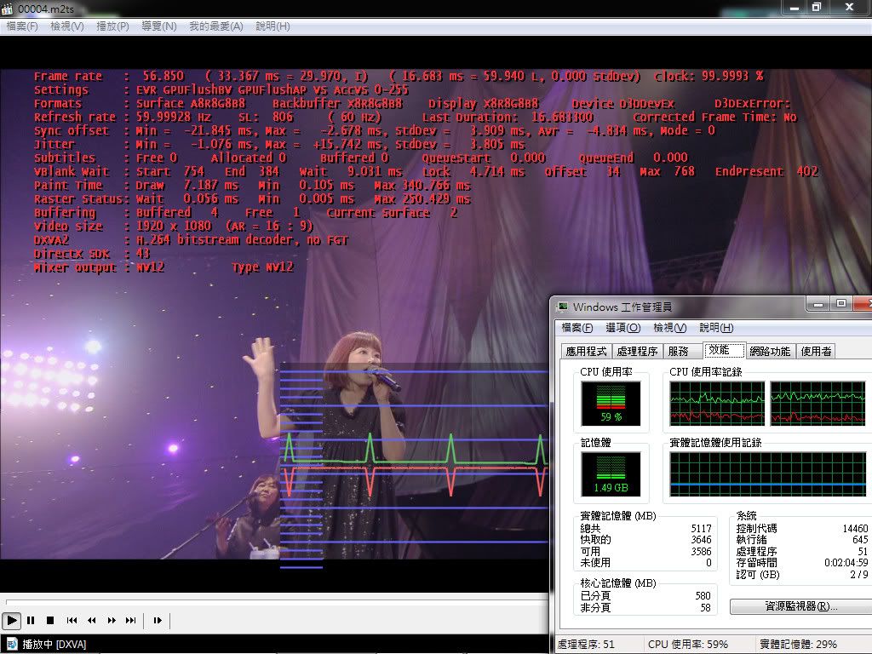Click the frame step button
872x654 pixels.
158,621
